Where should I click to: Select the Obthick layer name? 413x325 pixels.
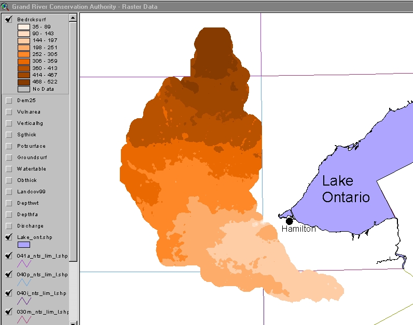point(27,180)
